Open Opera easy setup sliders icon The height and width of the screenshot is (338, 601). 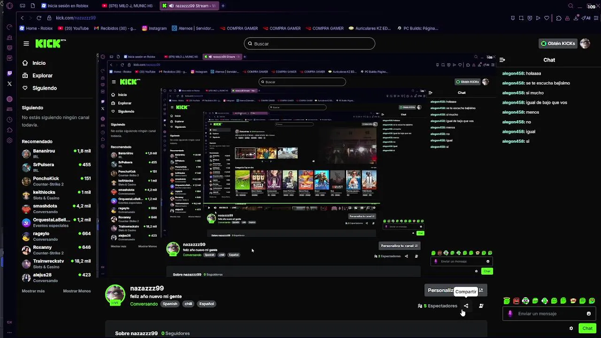click(596, 18)
